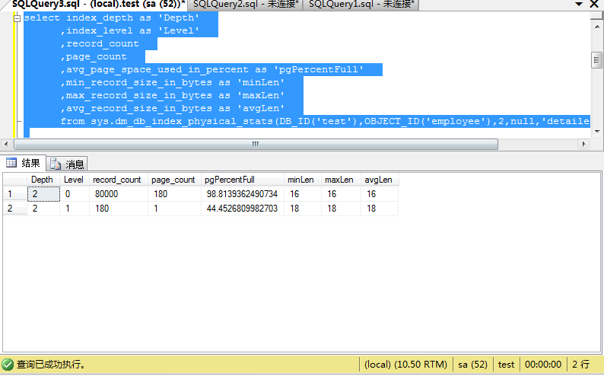This screenshot has height=376, width=604.
Task: Click the max_record_size_in_bytes line in editor
Action: [x=172, y=96]
